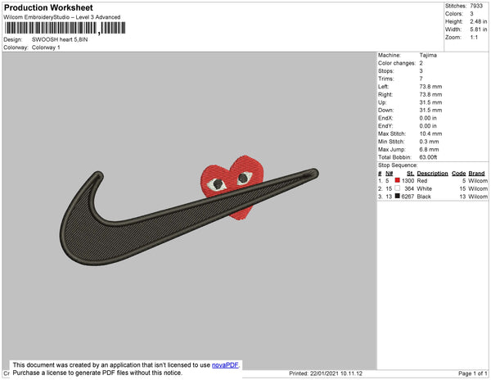Click the 'White' description in stop 2
This screenshot has height=380, width=491.
point(424,188)
